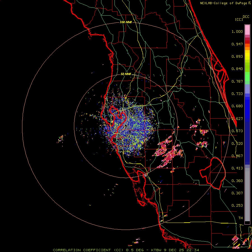Click the 0.413 scale value
This screenshot has width=252, height=252.
tap(237, 168)
